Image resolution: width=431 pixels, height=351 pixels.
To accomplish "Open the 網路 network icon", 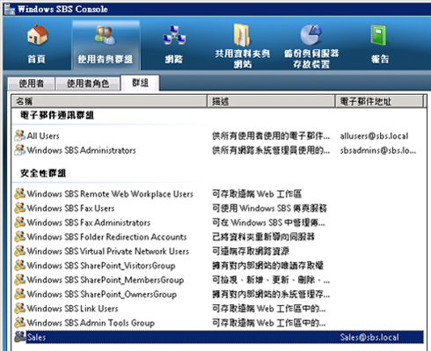I will point(174,35).
